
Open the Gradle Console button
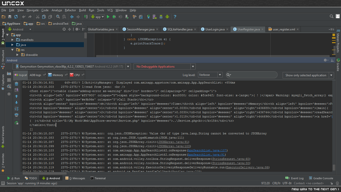click(321, 178)
